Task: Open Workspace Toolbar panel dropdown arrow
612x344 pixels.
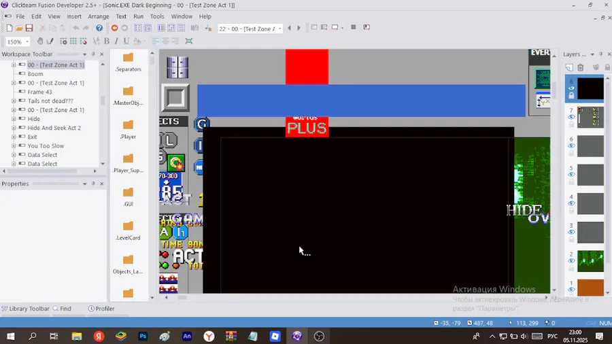Action: (85, 54)
